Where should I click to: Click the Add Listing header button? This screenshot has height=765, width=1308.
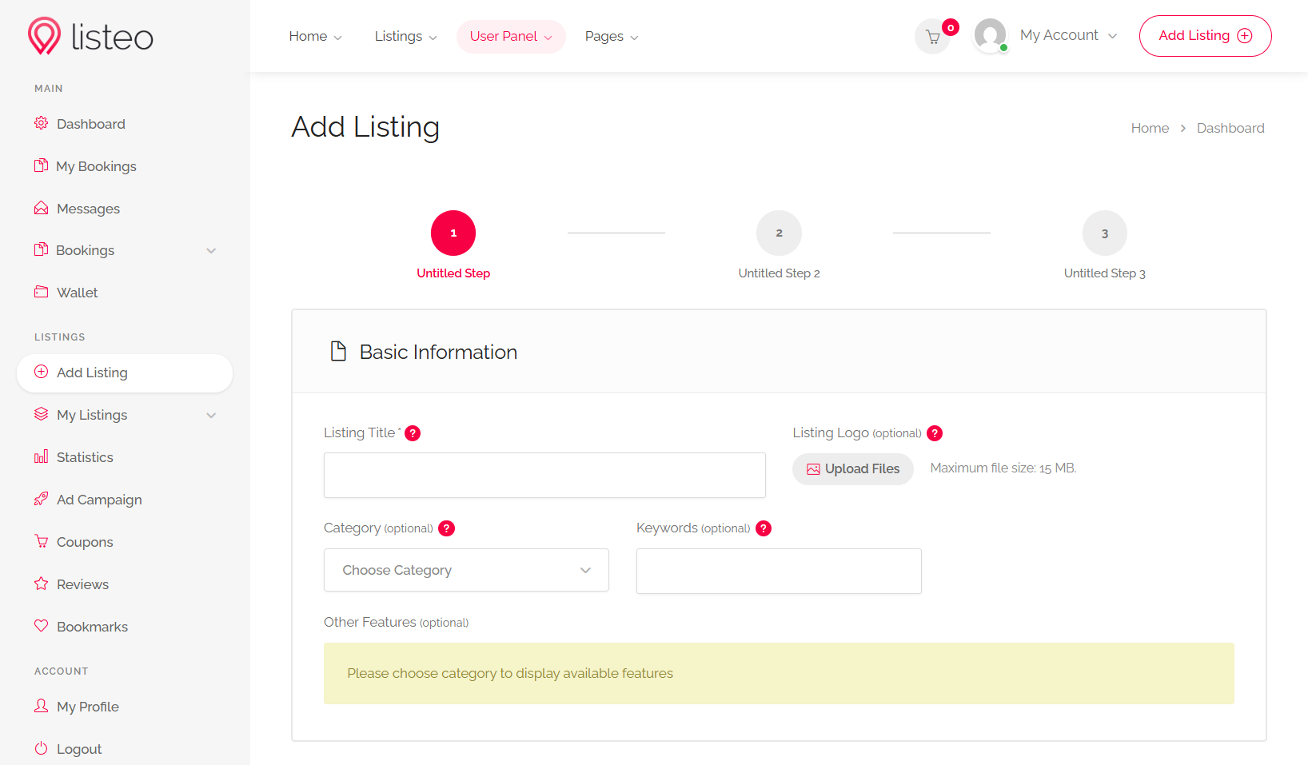pyautogui.click(x=1205, y=36)
